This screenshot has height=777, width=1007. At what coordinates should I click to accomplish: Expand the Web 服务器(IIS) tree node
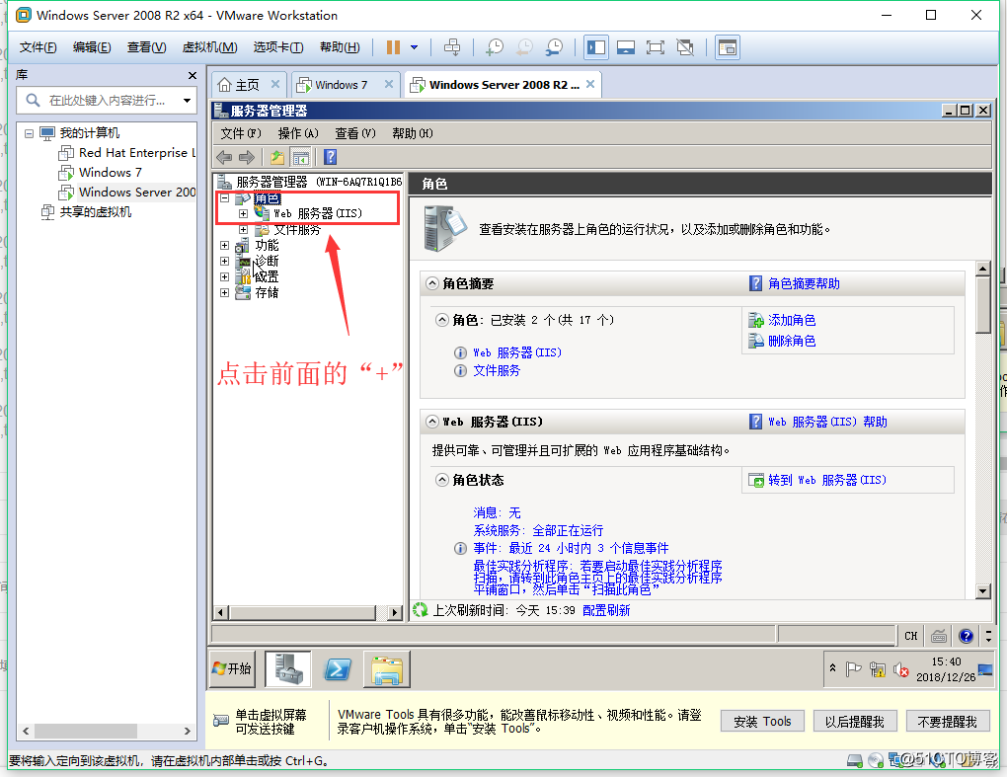coord(244,214)
